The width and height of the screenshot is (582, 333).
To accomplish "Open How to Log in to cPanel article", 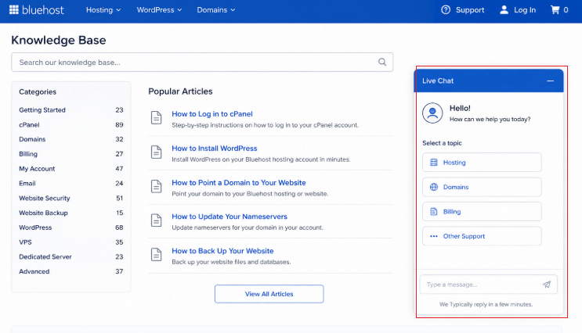I will [212, 114].
